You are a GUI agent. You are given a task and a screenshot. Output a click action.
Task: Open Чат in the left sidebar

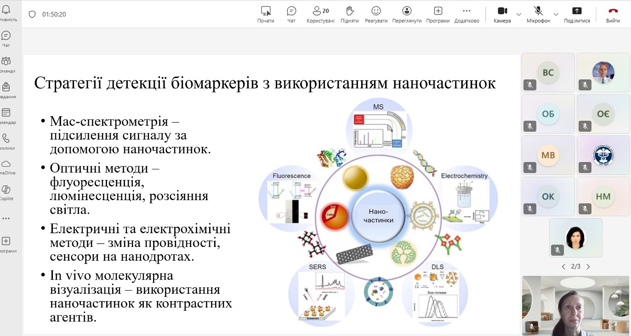[x=6, y=39]
